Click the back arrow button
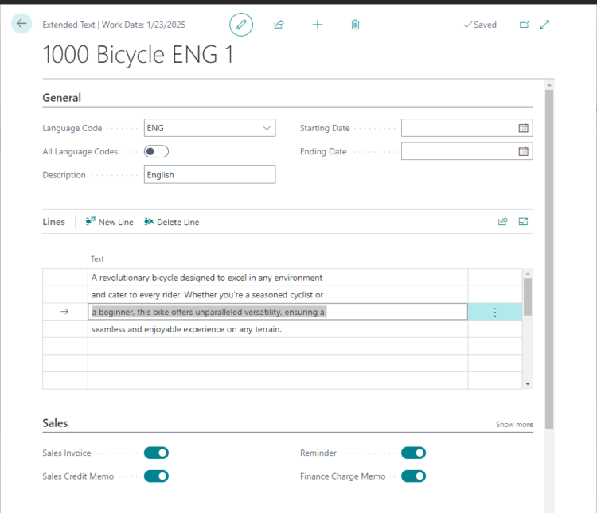The image size is (597, 513). [x=21, y=24]
